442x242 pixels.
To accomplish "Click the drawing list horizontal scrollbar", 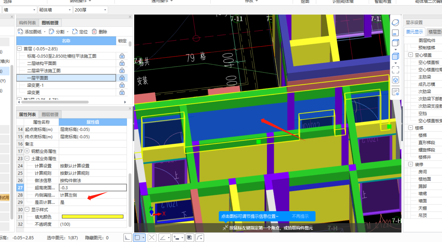I will click(x=55, y=102).
